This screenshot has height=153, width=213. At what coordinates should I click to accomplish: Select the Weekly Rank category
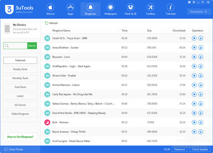[x=20, y=69]
